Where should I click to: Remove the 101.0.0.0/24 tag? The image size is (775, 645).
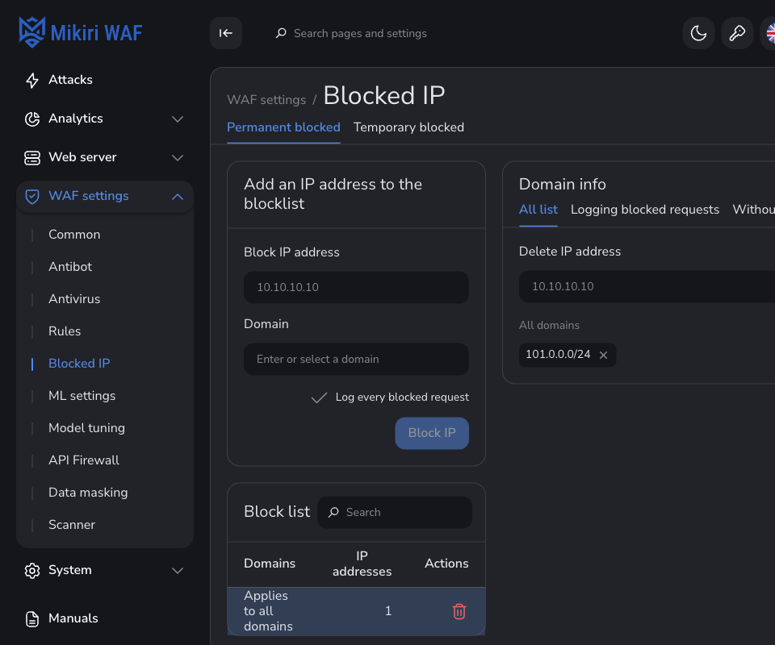click(x=604, y=355)
